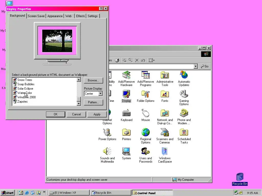Open the Fonts folder icon
Image resolution: width=262 pixels, height=196 pixels.
tap(165, 96)
